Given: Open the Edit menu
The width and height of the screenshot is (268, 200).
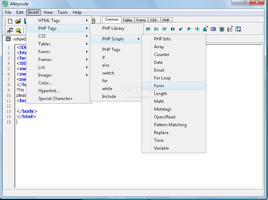Looking at the screenshot, I should coord(20,12).
